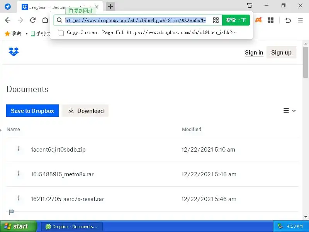
Task: Open file 1acent6qirt0sbdb.zip
Action: coord(58,150)
